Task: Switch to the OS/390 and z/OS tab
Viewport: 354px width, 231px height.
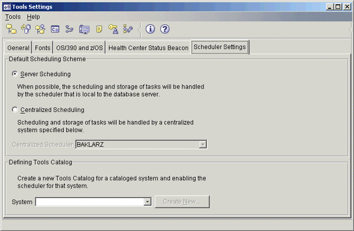Action: pyautogui.click(x=79, y=48)
